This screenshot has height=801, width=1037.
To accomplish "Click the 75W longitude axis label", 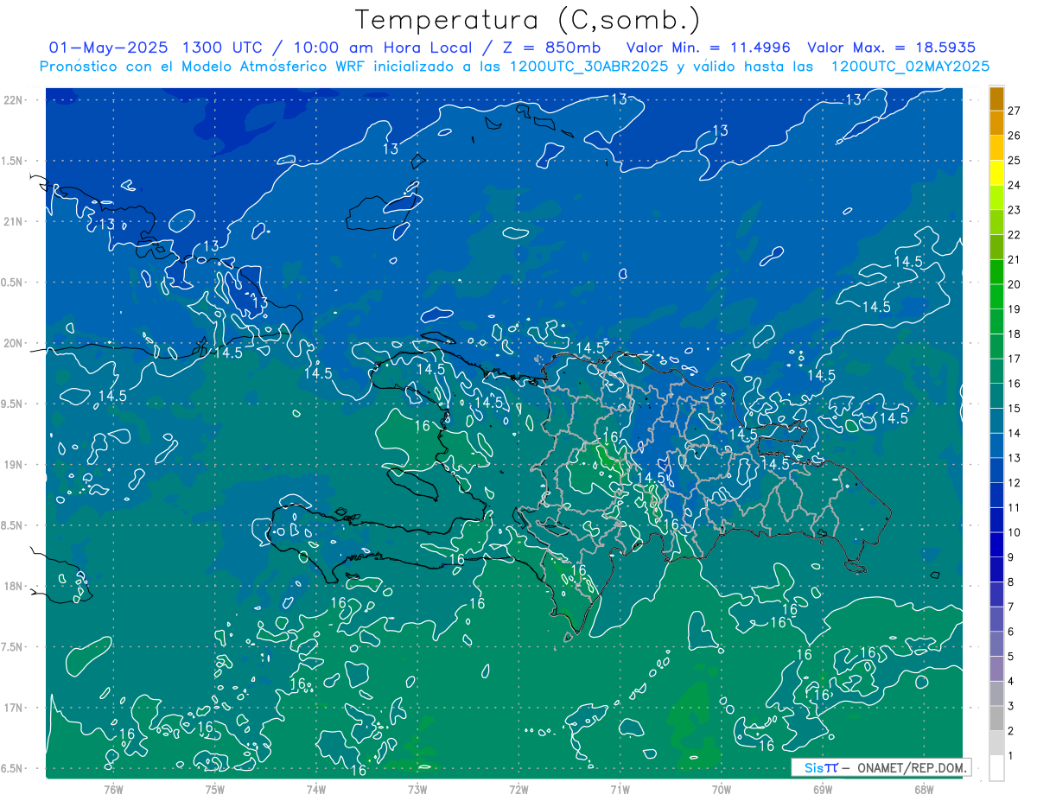I will coord(215,789).
